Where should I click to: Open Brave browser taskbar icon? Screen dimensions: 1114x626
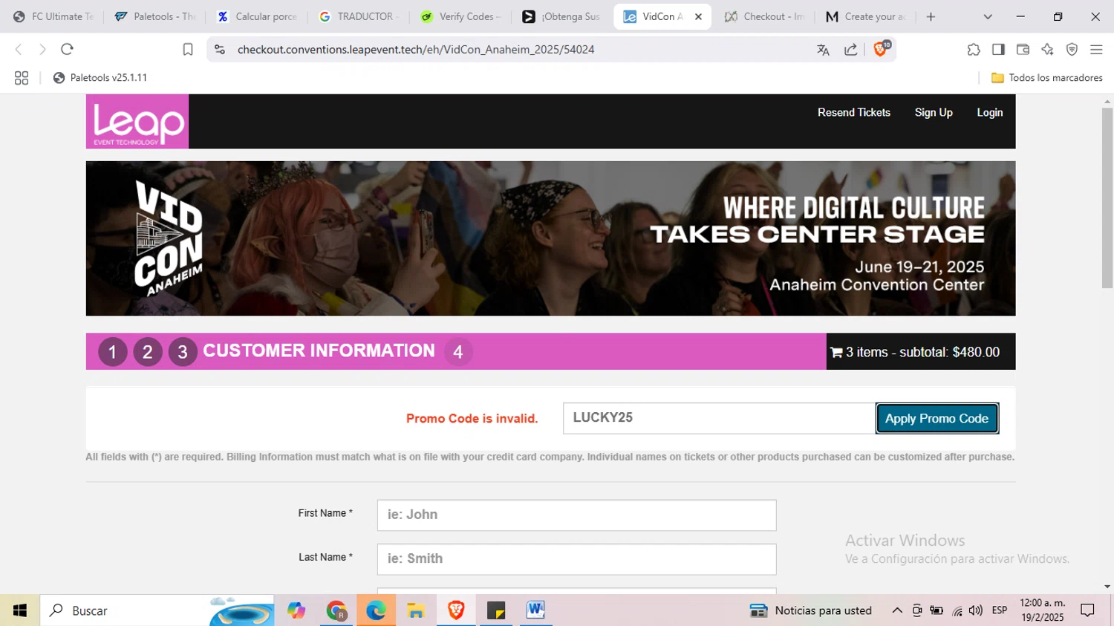456,610
